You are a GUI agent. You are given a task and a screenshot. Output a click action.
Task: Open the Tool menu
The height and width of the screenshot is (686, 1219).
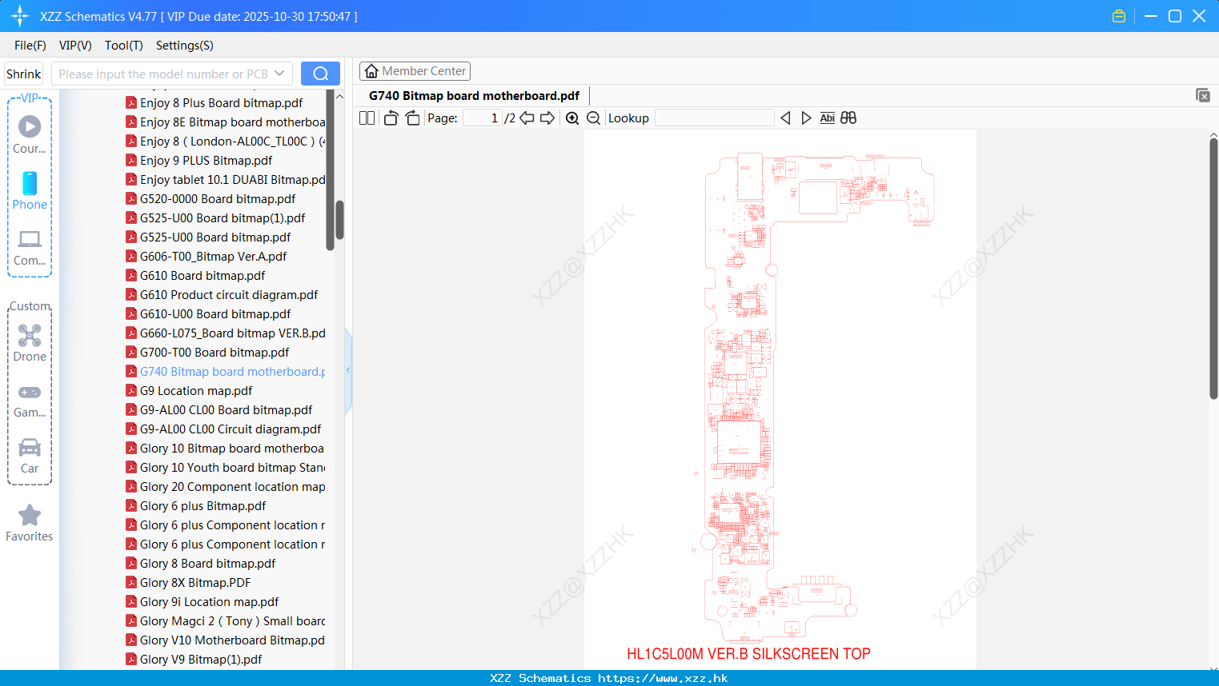pos(124,46)
